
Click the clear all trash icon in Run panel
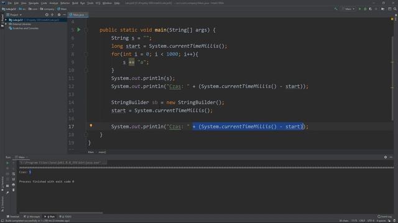pyautogui.click(x=14, y=190)
